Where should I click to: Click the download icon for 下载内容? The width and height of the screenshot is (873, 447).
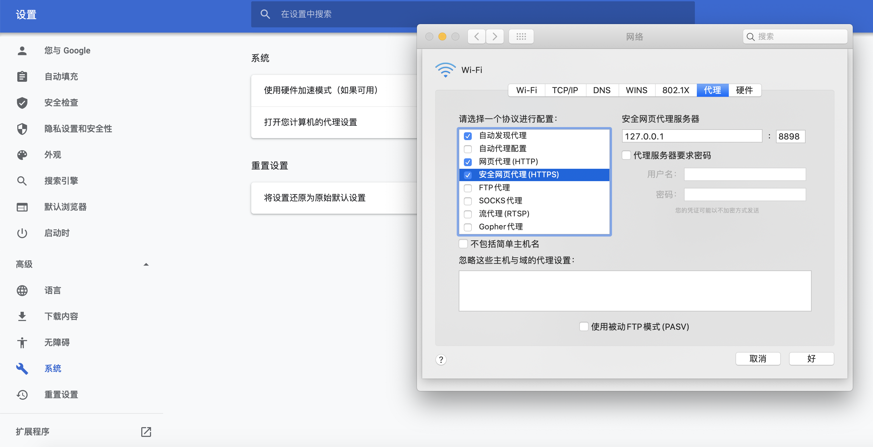pos(22,316)
